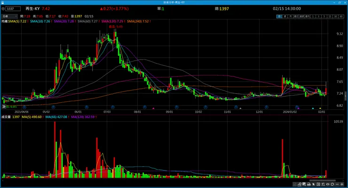Click the circular plus icon beside stock code
This screenshot has height=188, width=348.
point(3,9)
